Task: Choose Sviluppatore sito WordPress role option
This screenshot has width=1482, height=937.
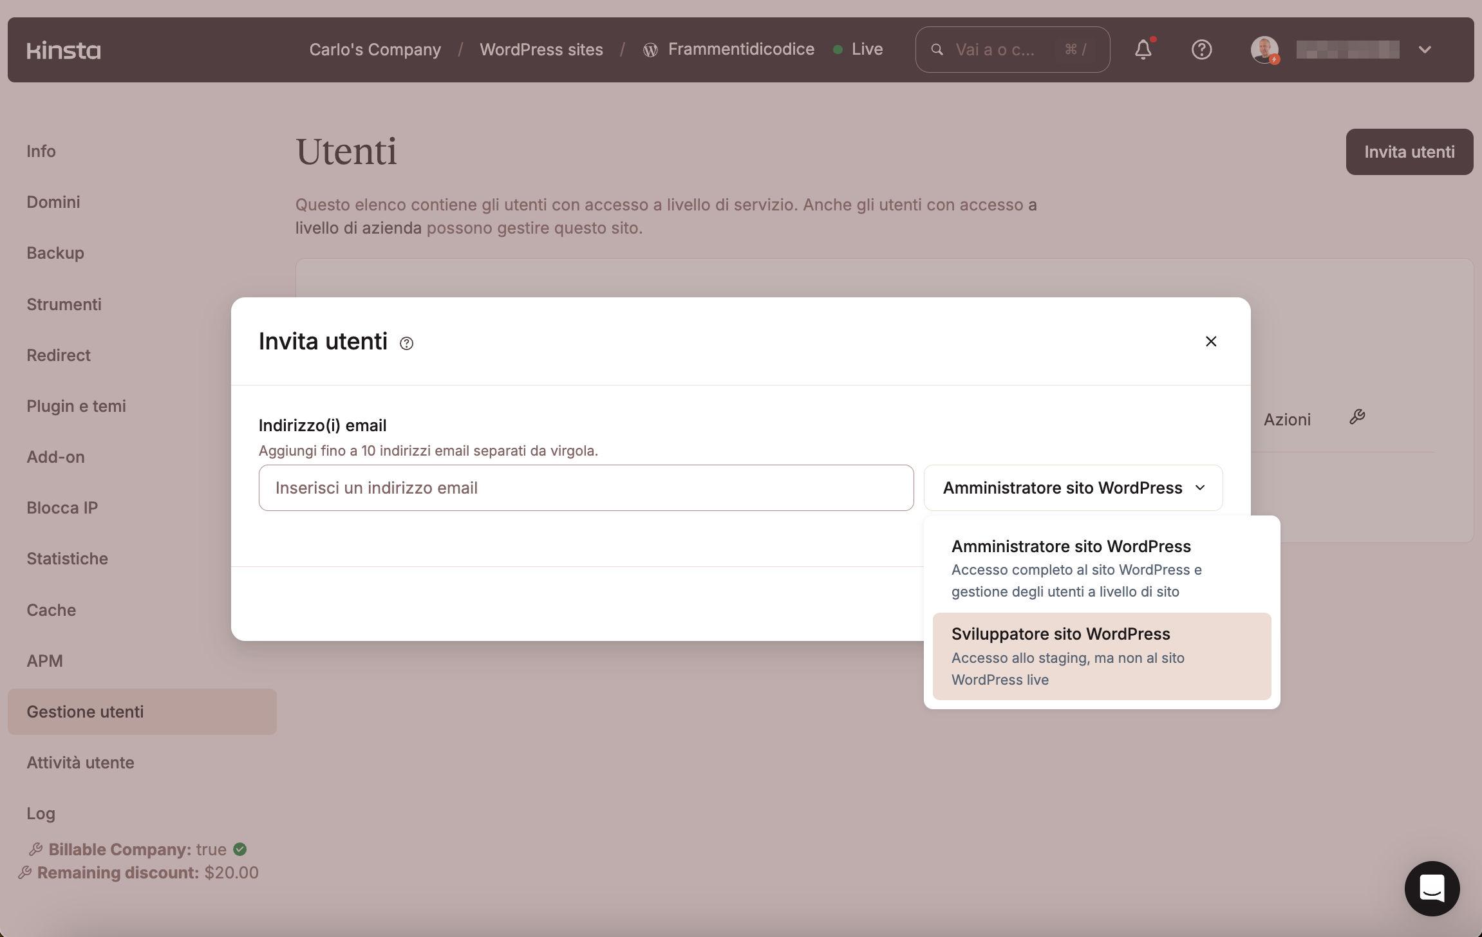Action: [1101, 656]
